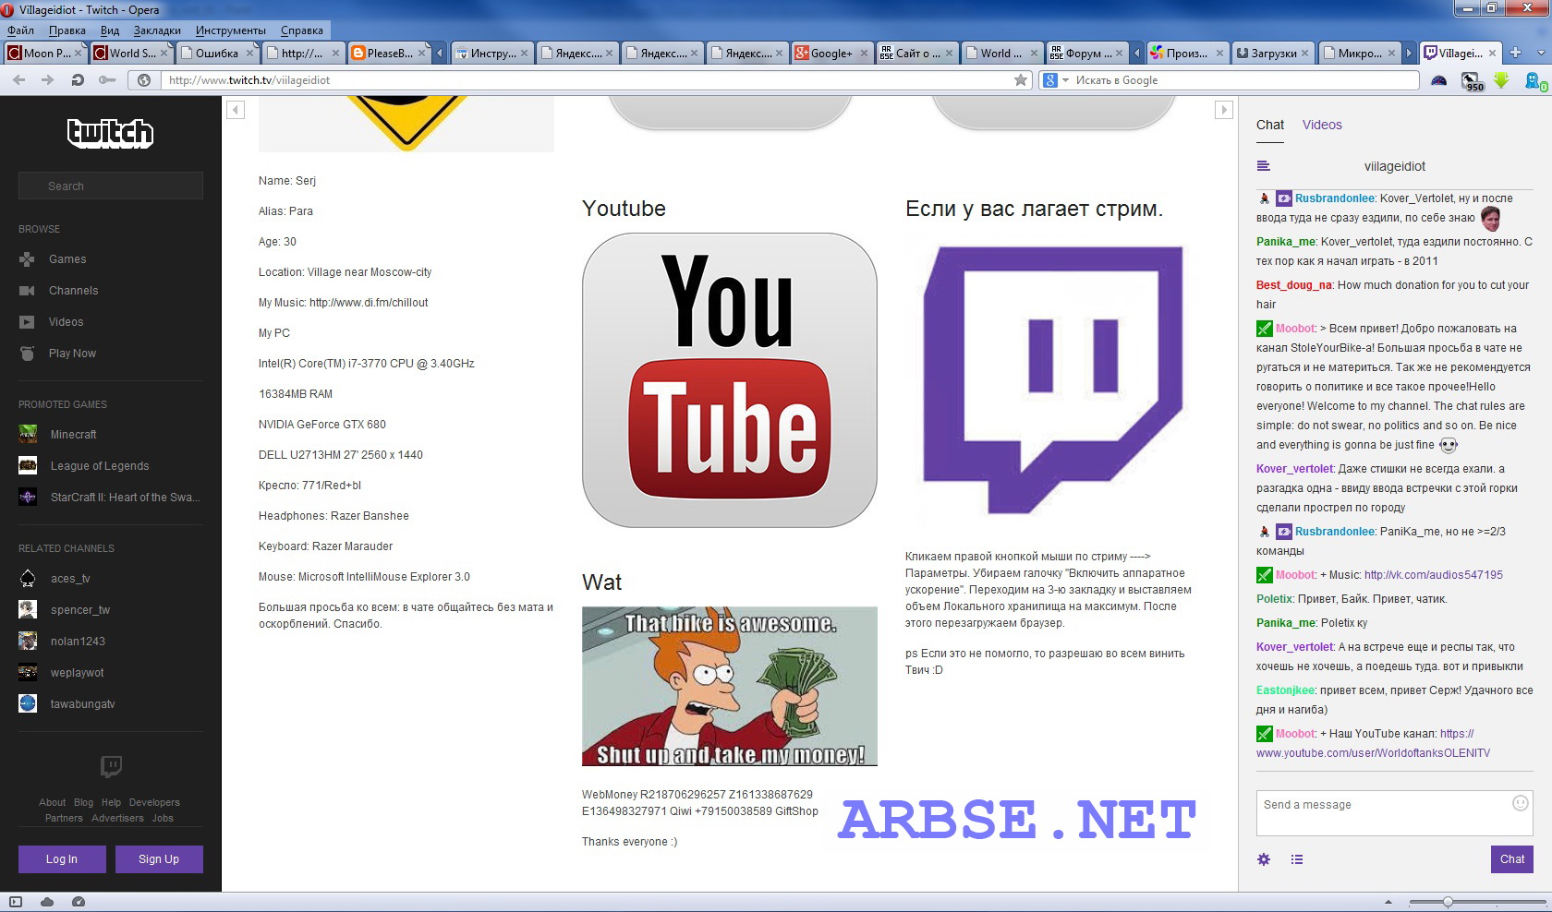Screen dimensions: 1552x912
Task: Send message with the purple Chat button
Action: [1512, 859]
